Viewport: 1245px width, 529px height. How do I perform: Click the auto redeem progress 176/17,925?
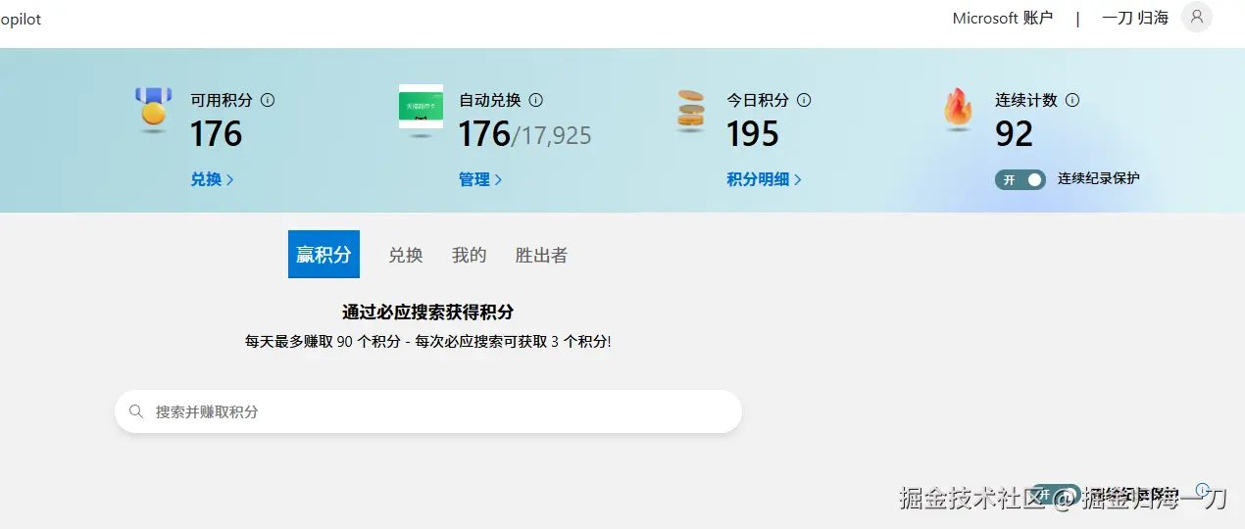525,134
